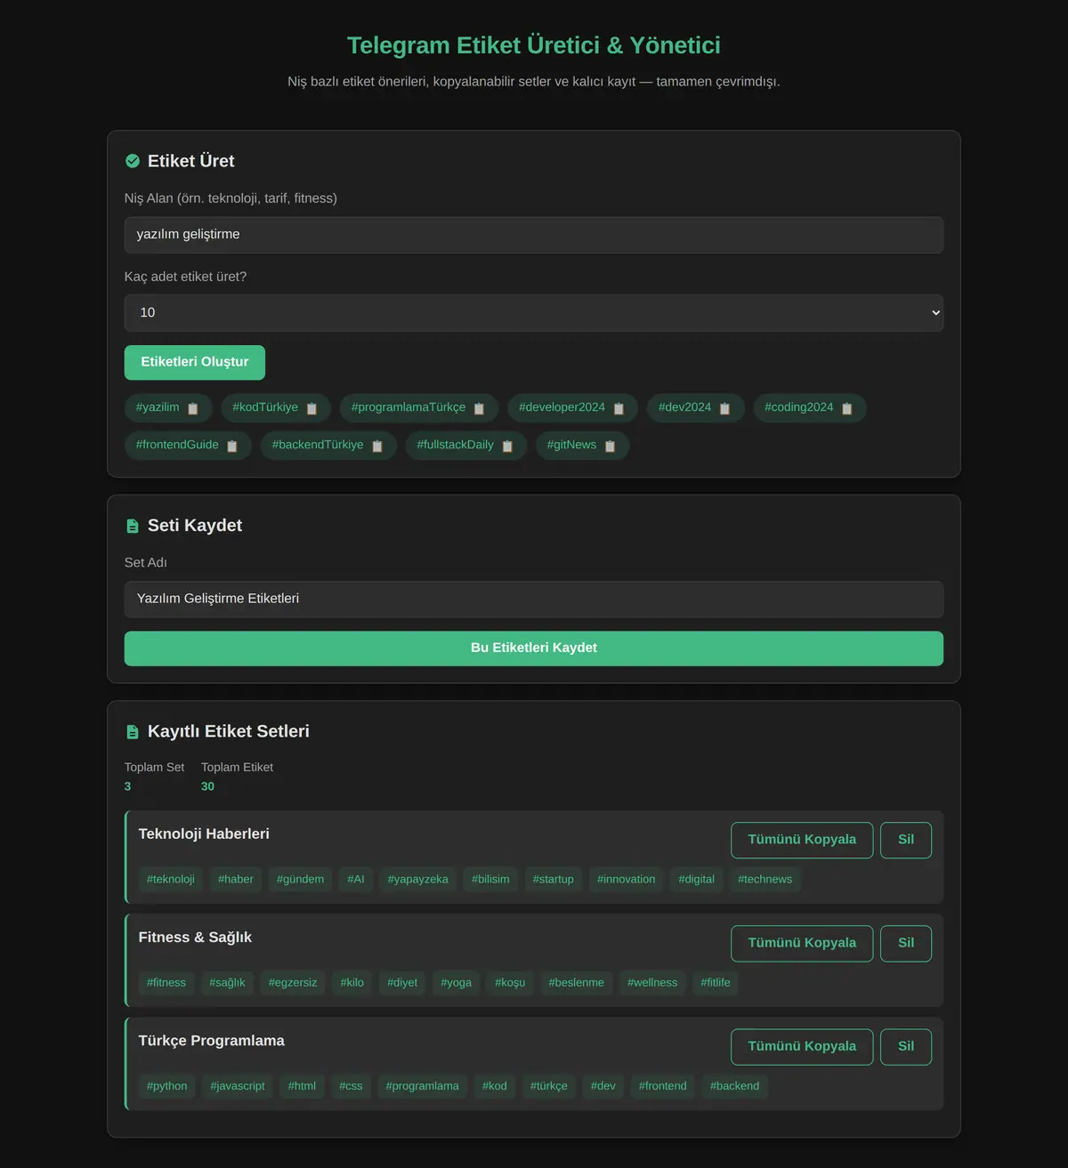Select the #yoga tag

(457, 983)
